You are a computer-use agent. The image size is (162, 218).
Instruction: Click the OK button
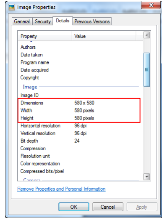[x=74, y=207]
